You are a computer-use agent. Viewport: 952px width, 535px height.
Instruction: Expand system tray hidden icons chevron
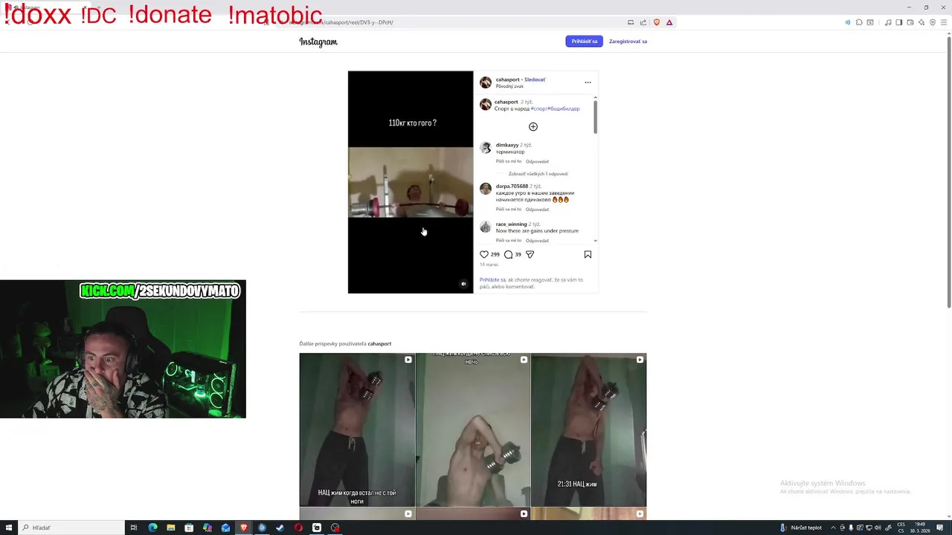(833, 528)
